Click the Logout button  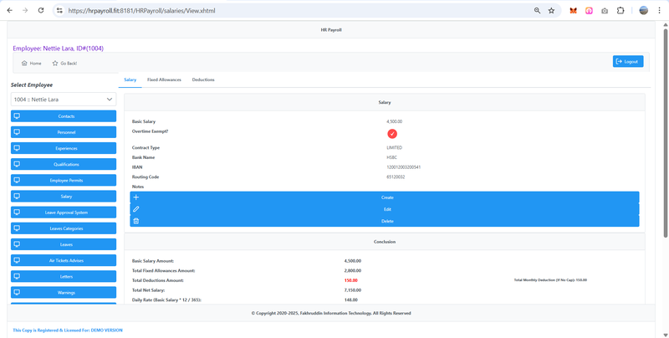point(627,61)
